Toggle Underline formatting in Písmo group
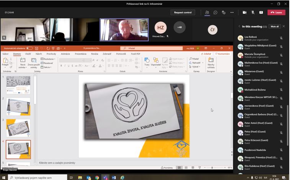Viewport: 290px width, 180px height. [x=69, y=66]
